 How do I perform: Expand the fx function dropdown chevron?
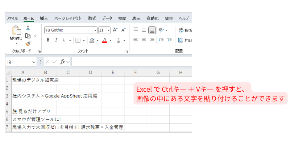pos(68,62)
